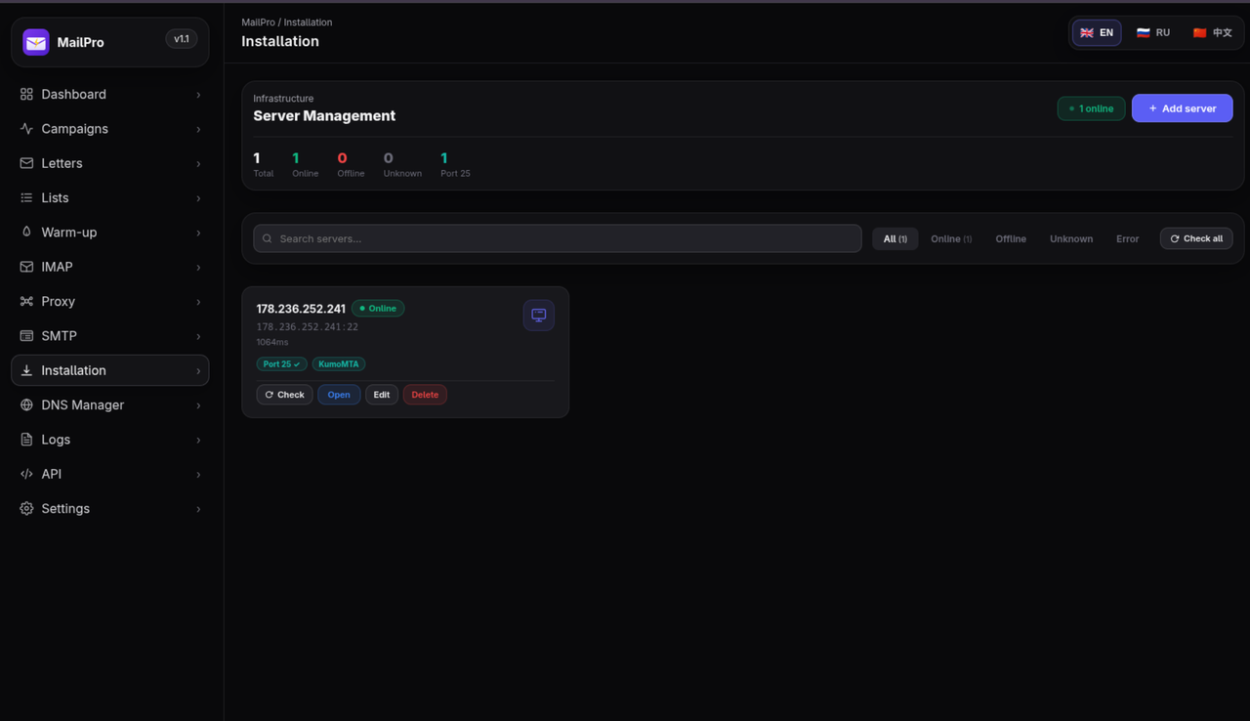Expand the API menu chevron

tap(198, 475)
